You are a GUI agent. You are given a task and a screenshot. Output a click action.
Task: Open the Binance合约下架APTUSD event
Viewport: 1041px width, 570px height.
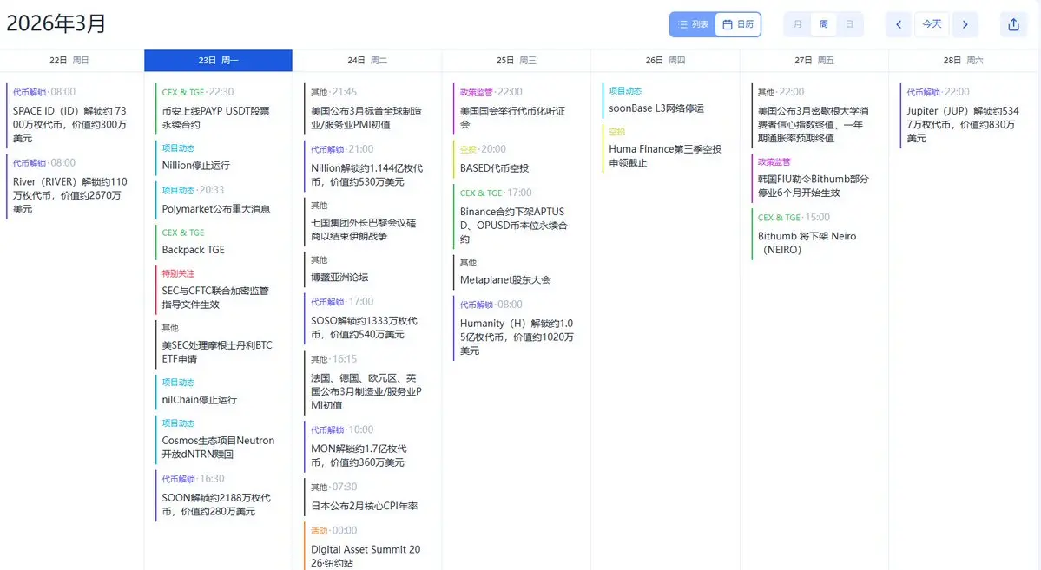518,216
